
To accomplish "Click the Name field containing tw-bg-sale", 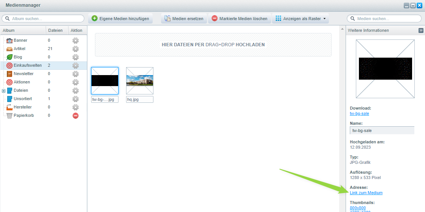I will (x=382, y=130).
